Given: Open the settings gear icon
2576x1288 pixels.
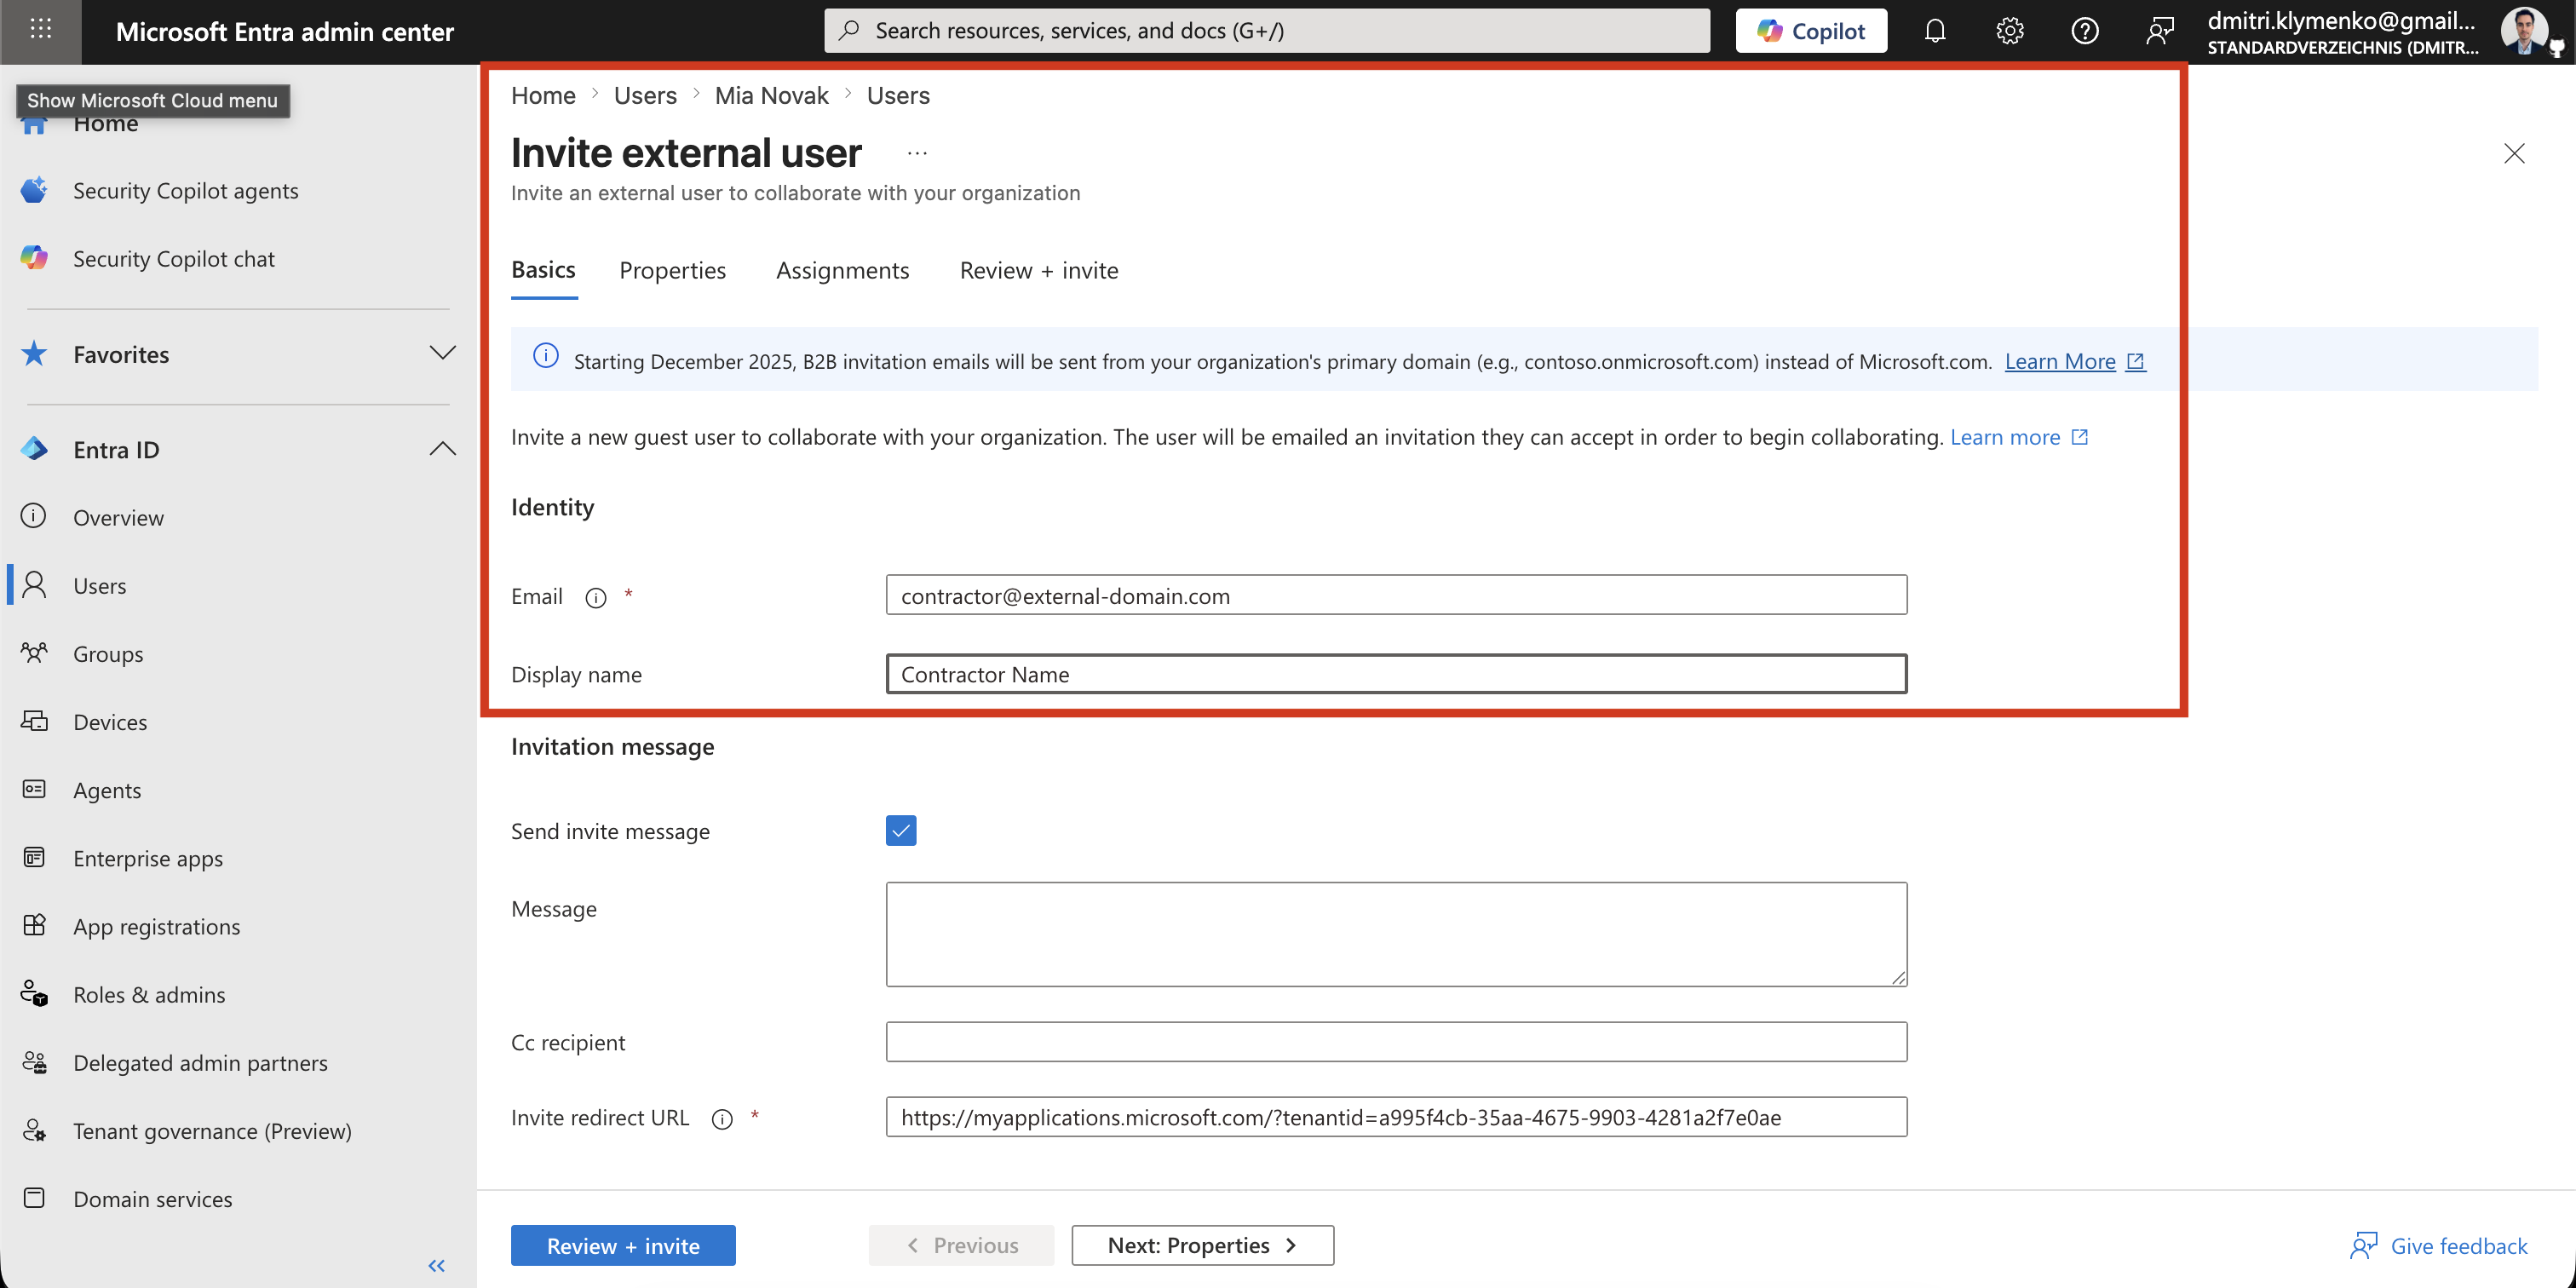Looking at the screenshot, I should tap(2010, 31).
